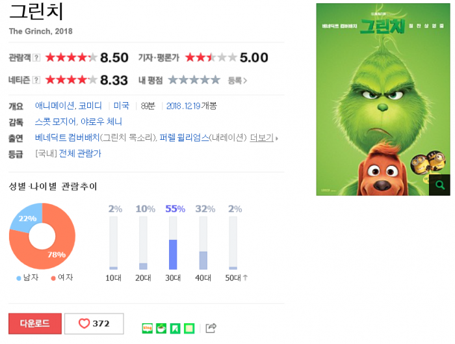Click the green bookmark share icon
The width and height of the screenshot is (455, 344).
pos(175,328)
